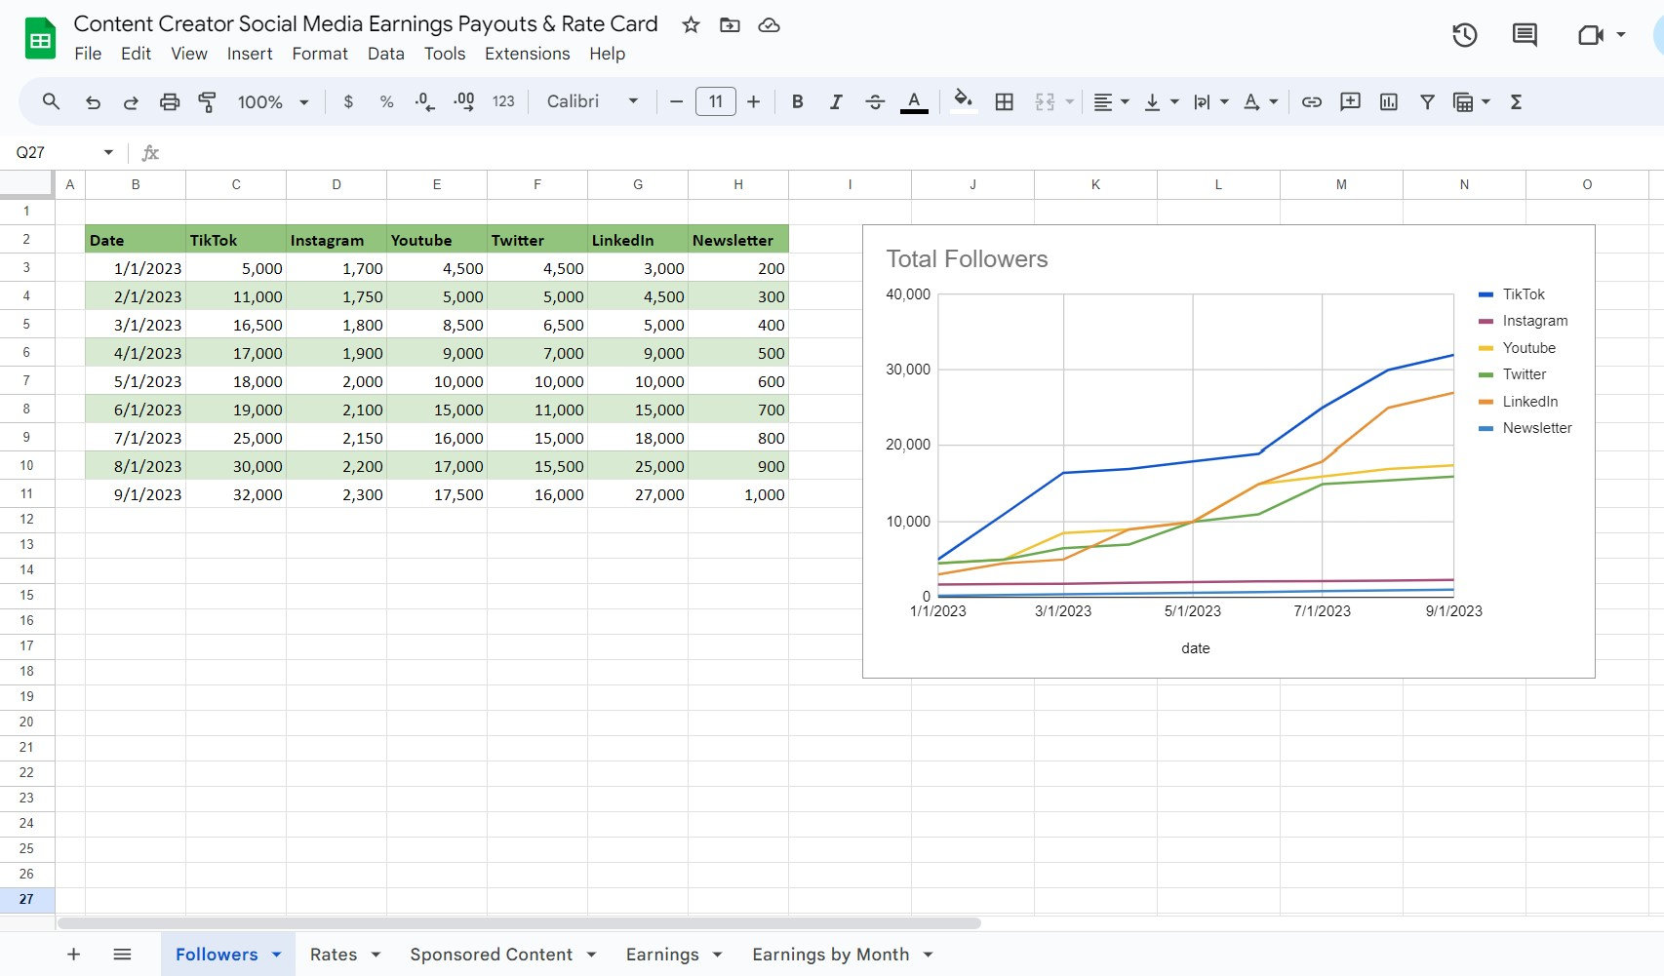The height and width of the screenshot is (976, 1664).
Task: Open the all sheets list button
Action: tap(122, 955)
